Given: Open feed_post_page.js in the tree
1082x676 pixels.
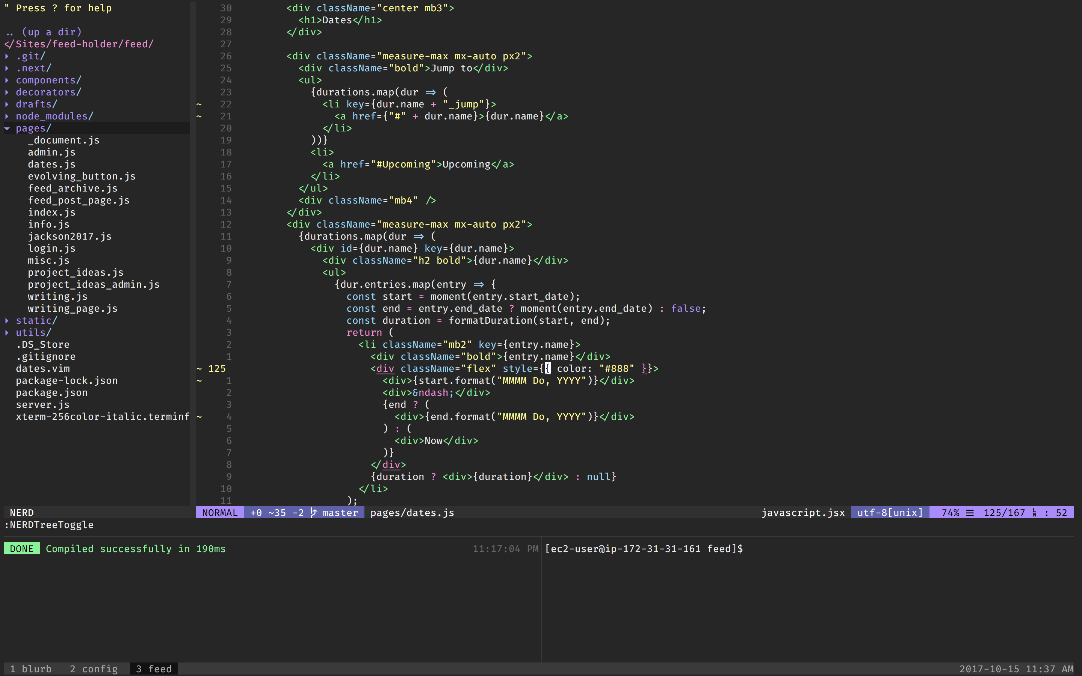Looking at the screenshot, I should click(79, 201).
